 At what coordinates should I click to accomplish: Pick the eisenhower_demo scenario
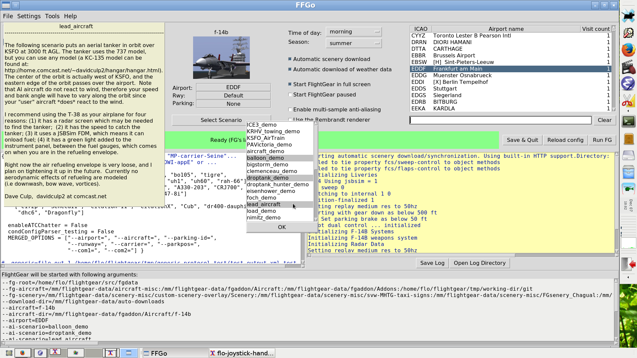280,191
